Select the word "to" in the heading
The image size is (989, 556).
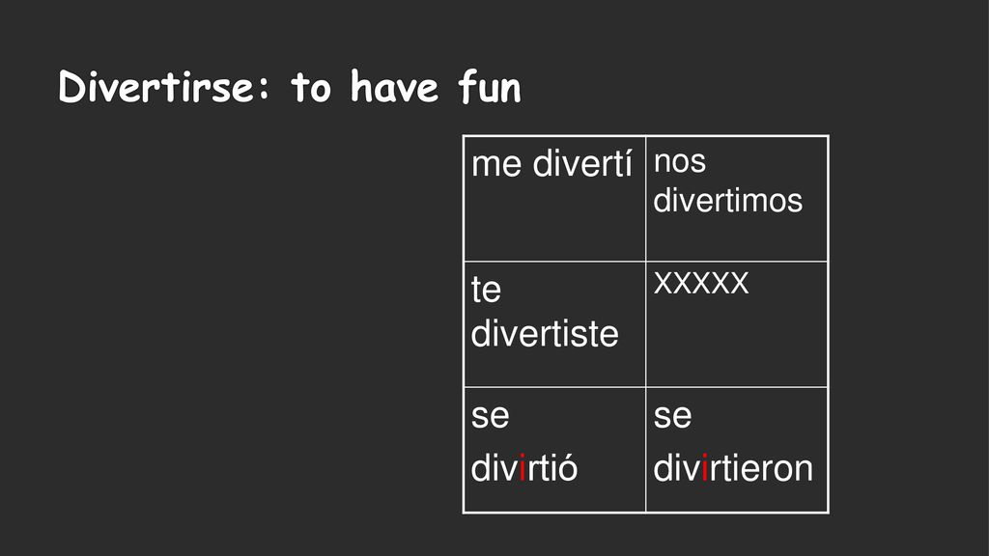(310, 88)
